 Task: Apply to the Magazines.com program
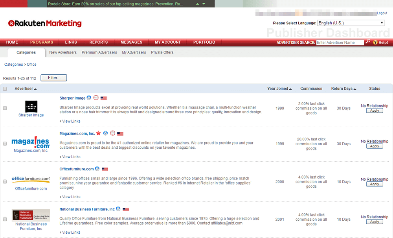[x=375, y=146]
